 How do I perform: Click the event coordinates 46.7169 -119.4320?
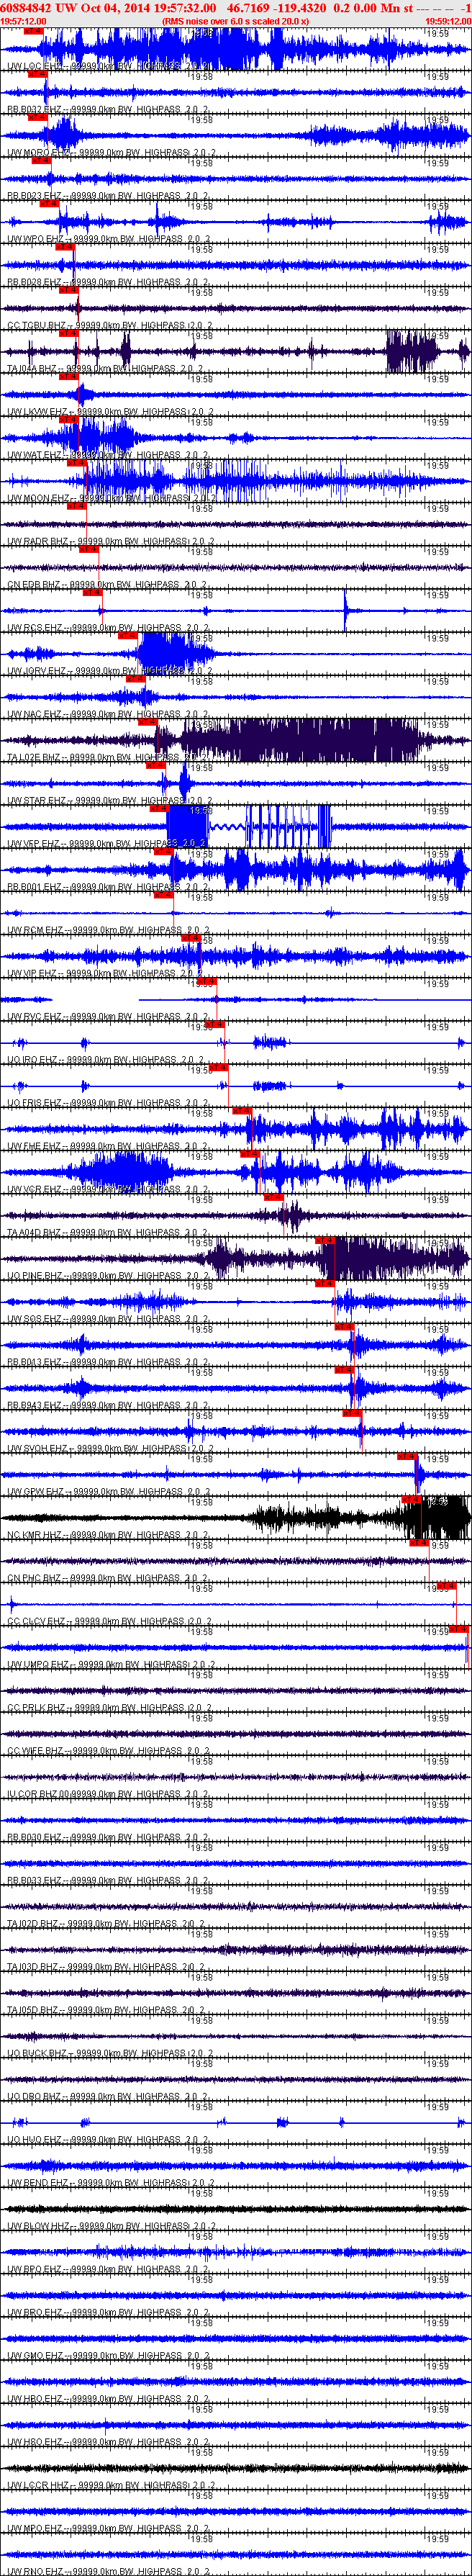pos(276,7)
